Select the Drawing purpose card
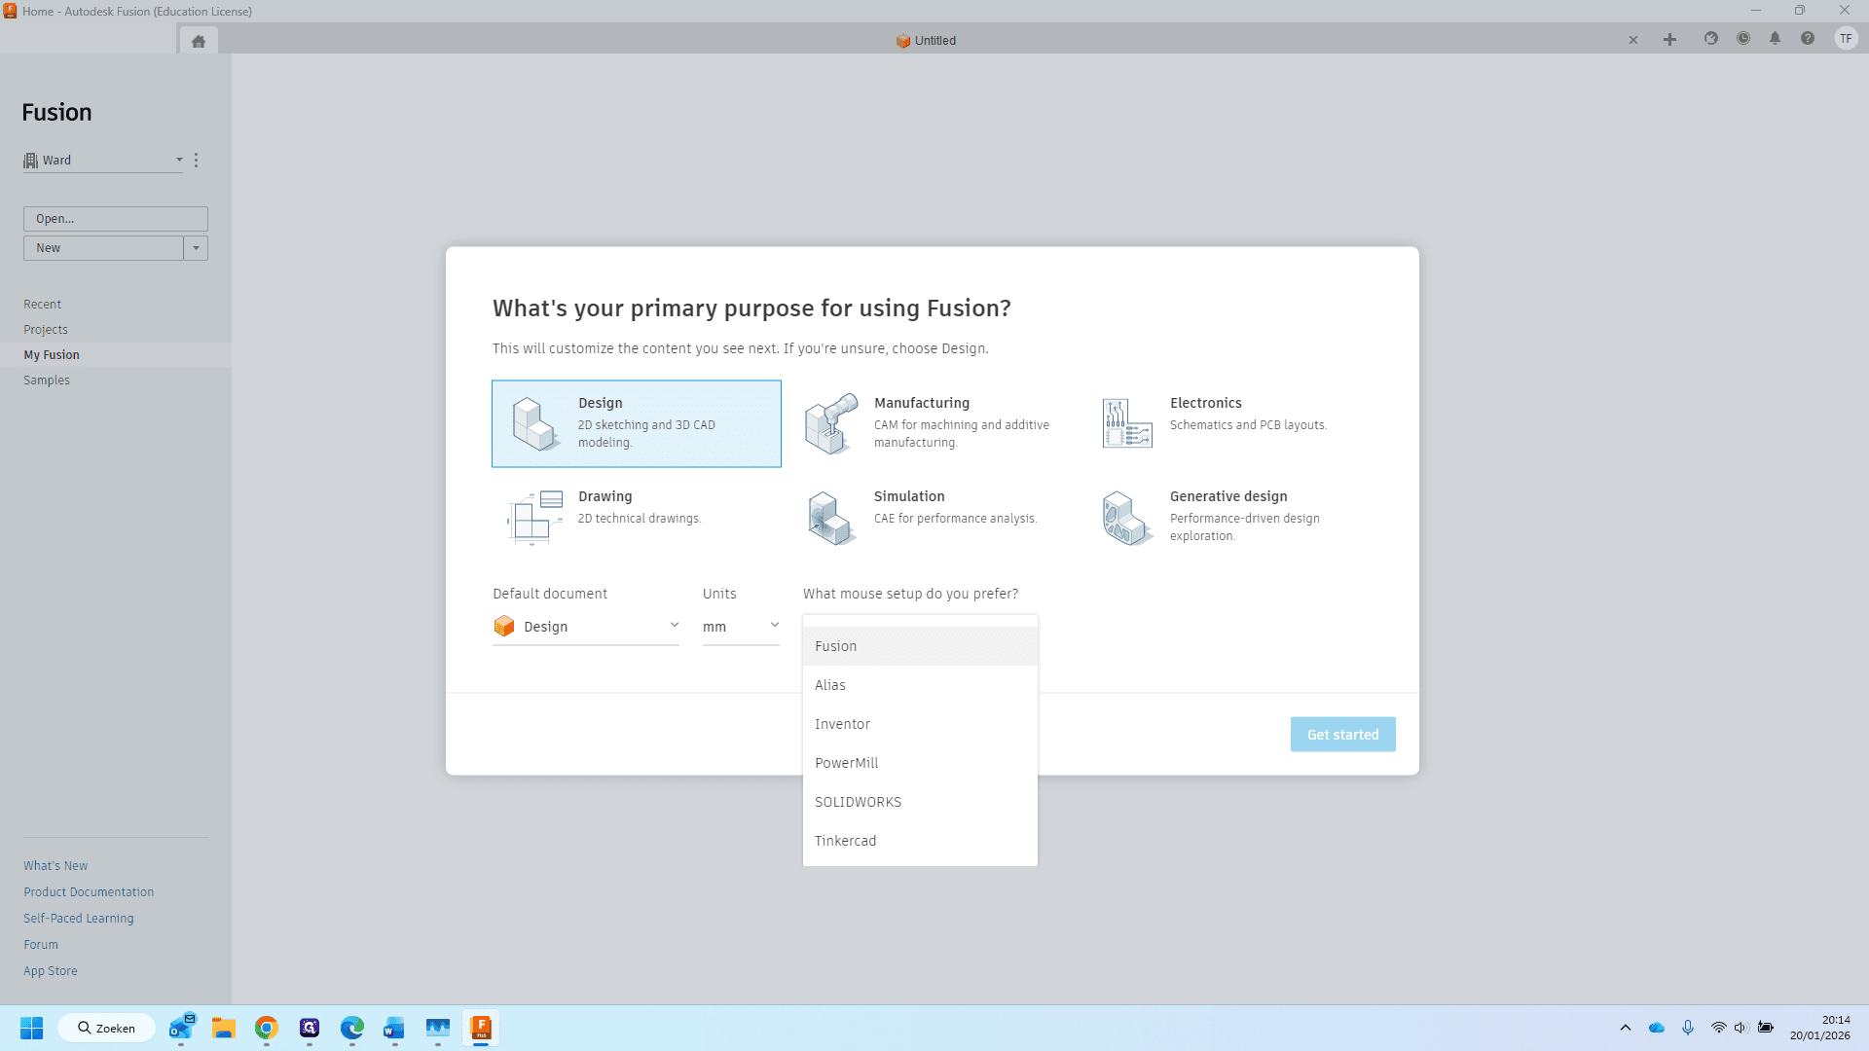 tap(637, 518)
